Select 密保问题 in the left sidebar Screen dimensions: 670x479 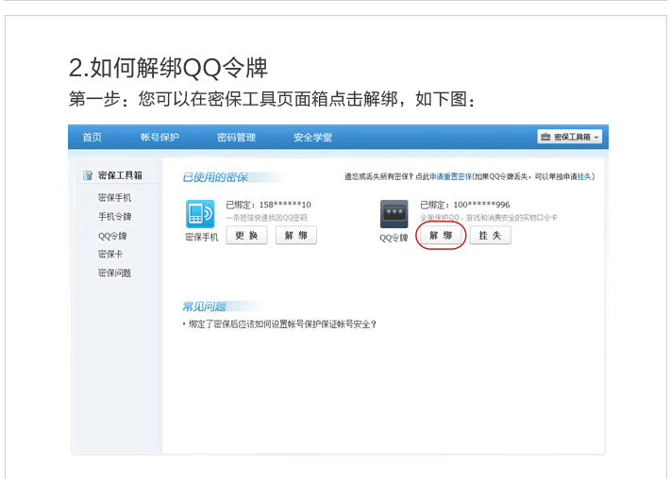click(114, 273)
